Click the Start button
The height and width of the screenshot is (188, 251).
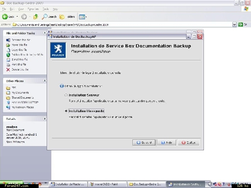point(12,183)
